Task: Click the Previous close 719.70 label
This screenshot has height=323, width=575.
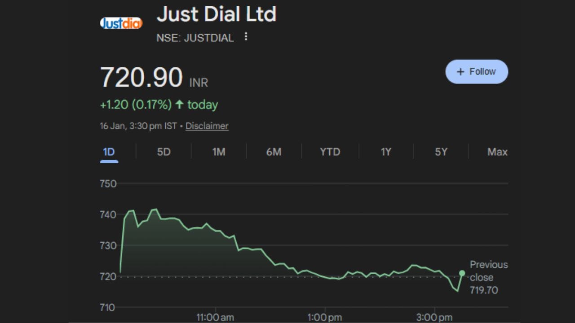Action: 488,277
